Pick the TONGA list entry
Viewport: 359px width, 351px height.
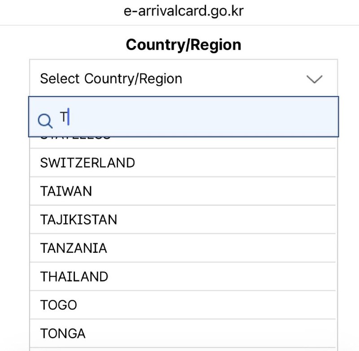pos(63,333)
